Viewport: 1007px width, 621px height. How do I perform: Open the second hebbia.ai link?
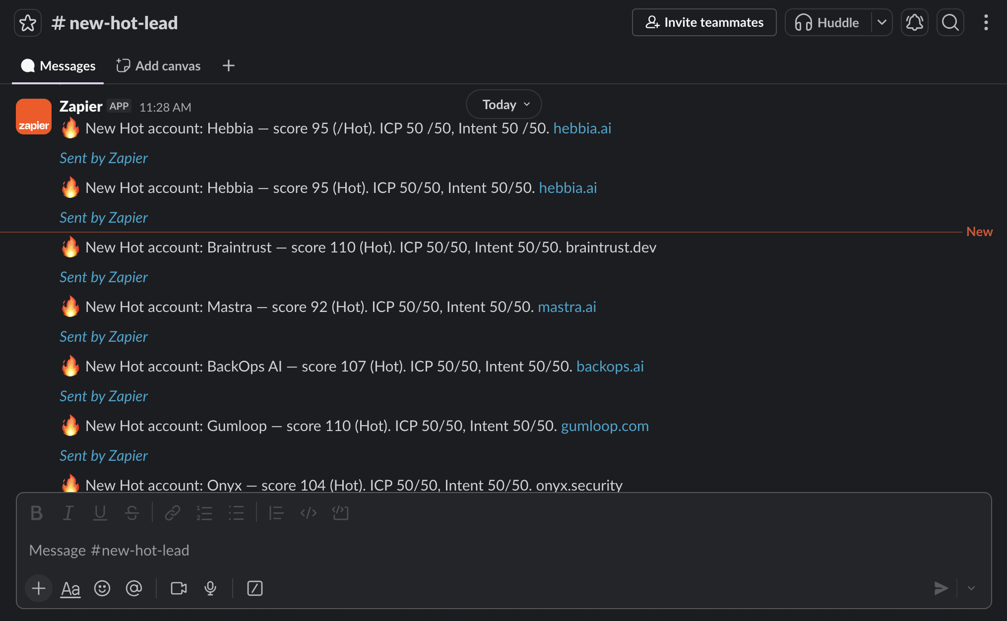pos(568,187)
